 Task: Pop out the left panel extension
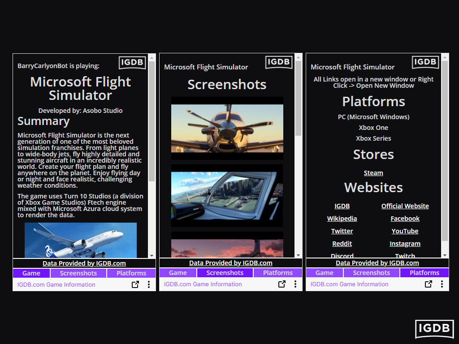(x=135, y=284)
